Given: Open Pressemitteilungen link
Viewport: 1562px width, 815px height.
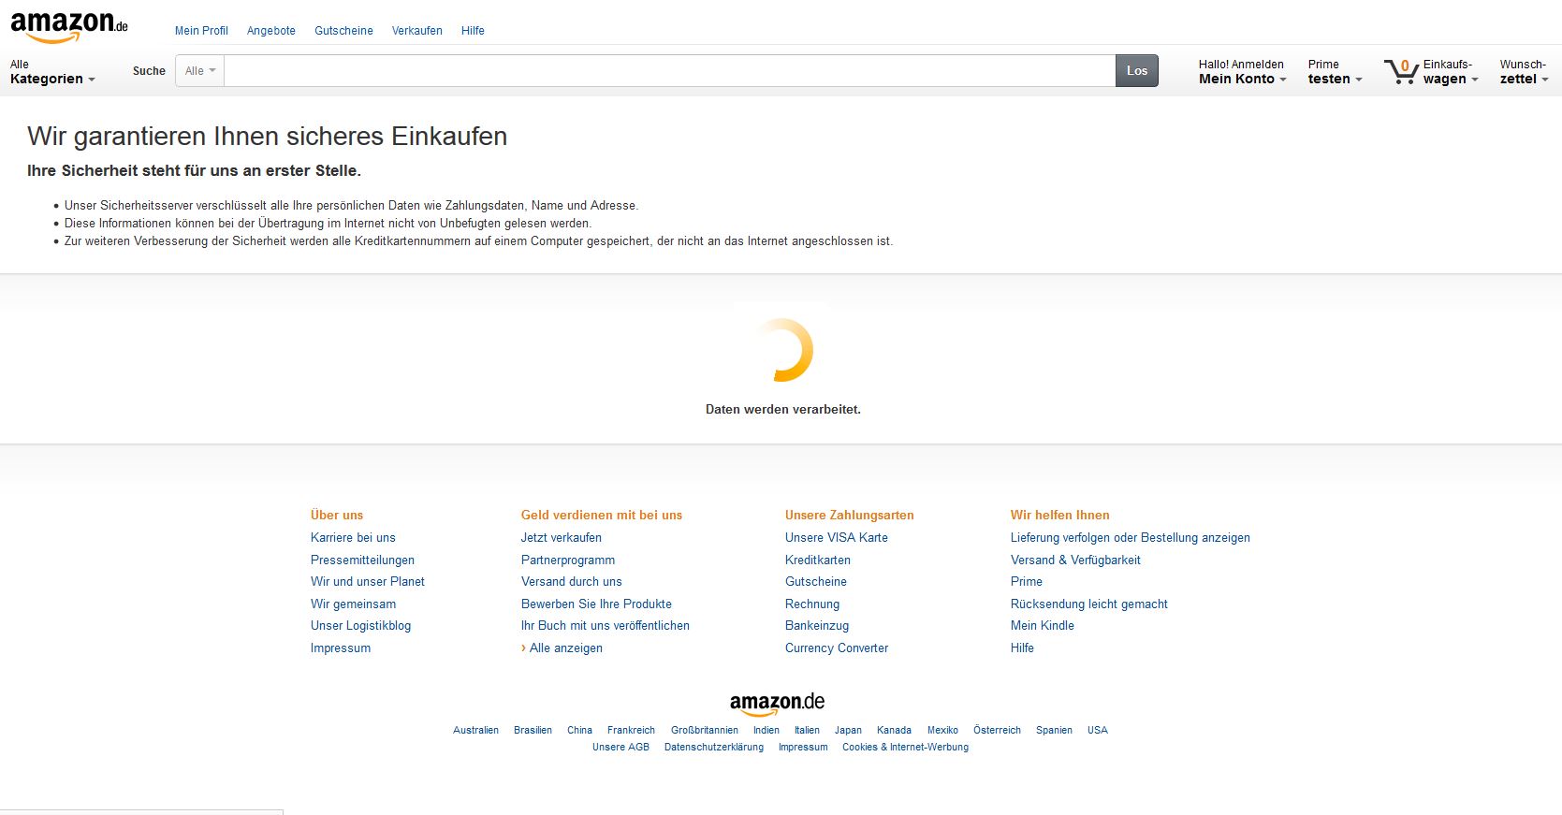Looking at the screenshot, I should pyautogui.click(x=362, y=560).
